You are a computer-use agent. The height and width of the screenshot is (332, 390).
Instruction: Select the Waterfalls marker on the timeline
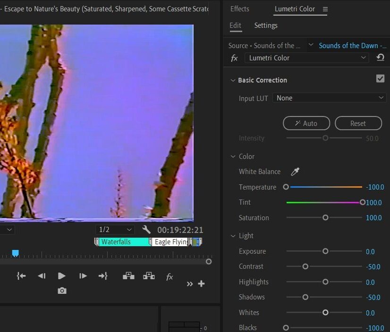tap(124, 242)
